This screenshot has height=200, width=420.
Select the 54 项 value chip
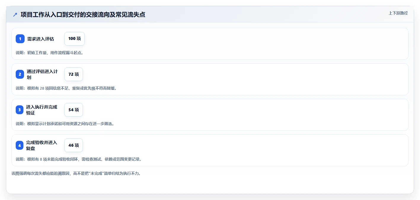(x=74, y=110)
